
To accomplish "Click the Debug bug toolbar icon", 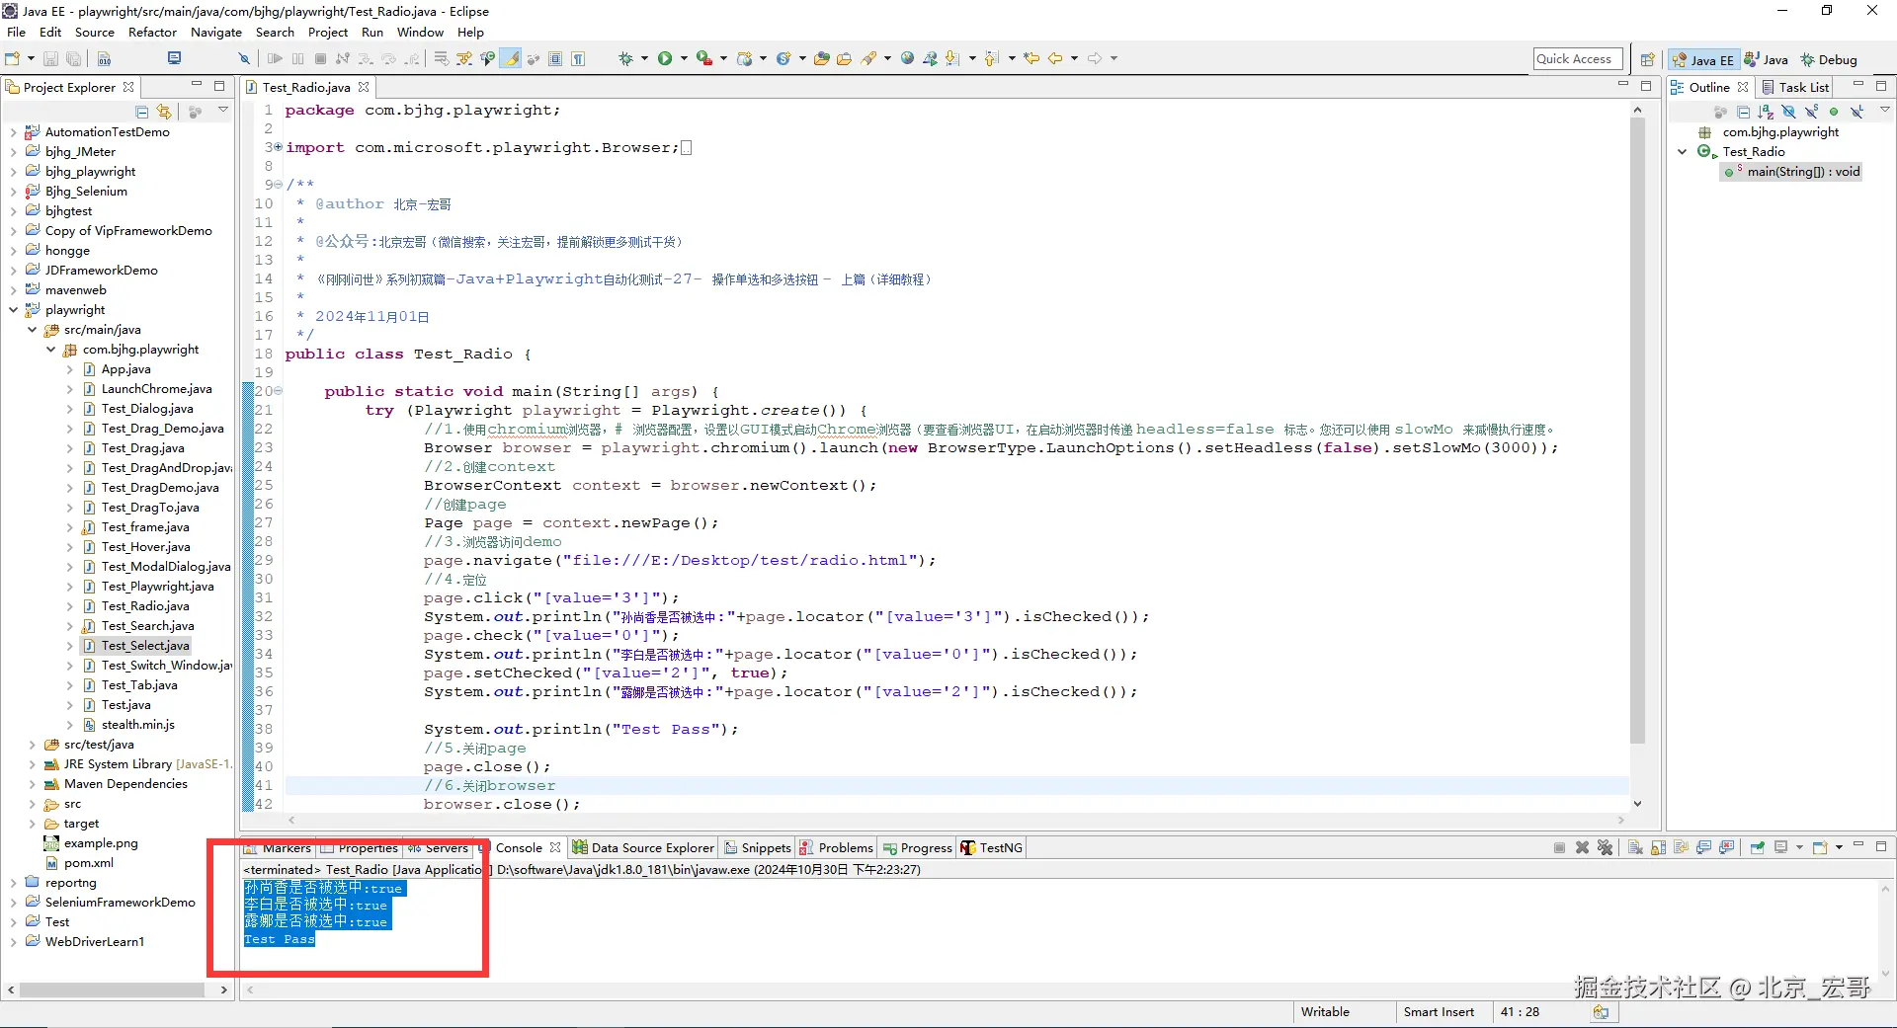I will pyautogui.click(x=625, y=58).
